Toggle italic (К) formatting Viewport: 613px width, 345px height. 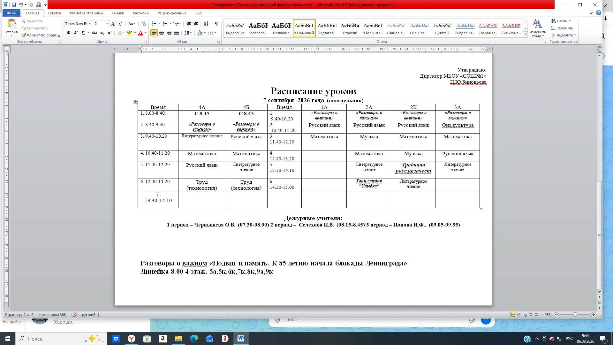coord(75,33)
